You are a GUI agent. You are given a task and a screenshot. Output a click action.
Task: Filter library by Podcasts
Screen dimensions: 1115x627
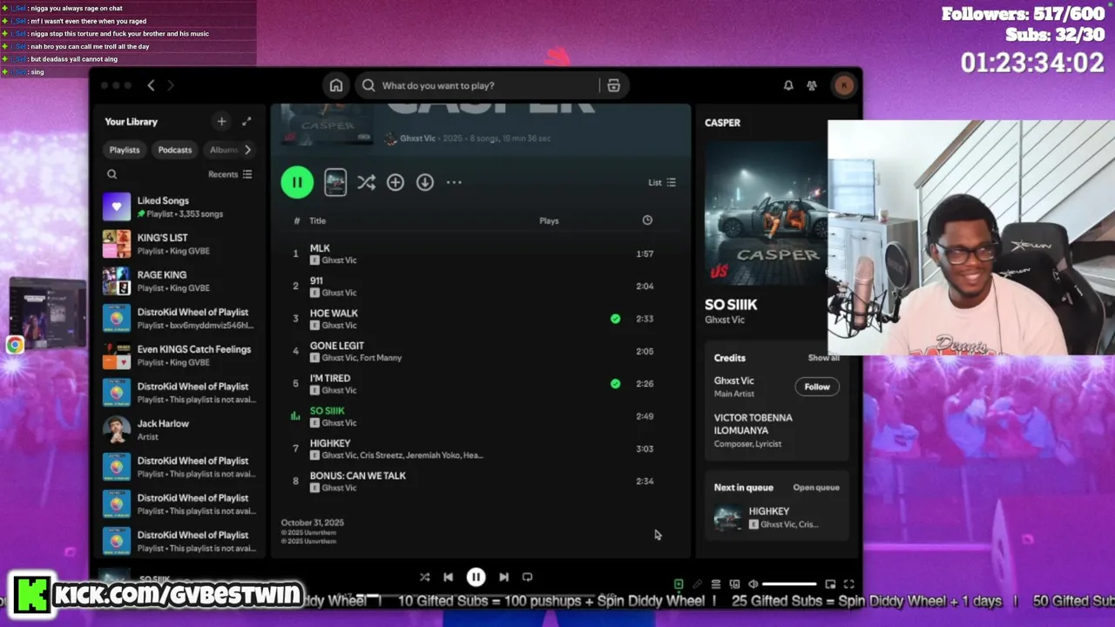pyautogui.click(x=175, y=150)
